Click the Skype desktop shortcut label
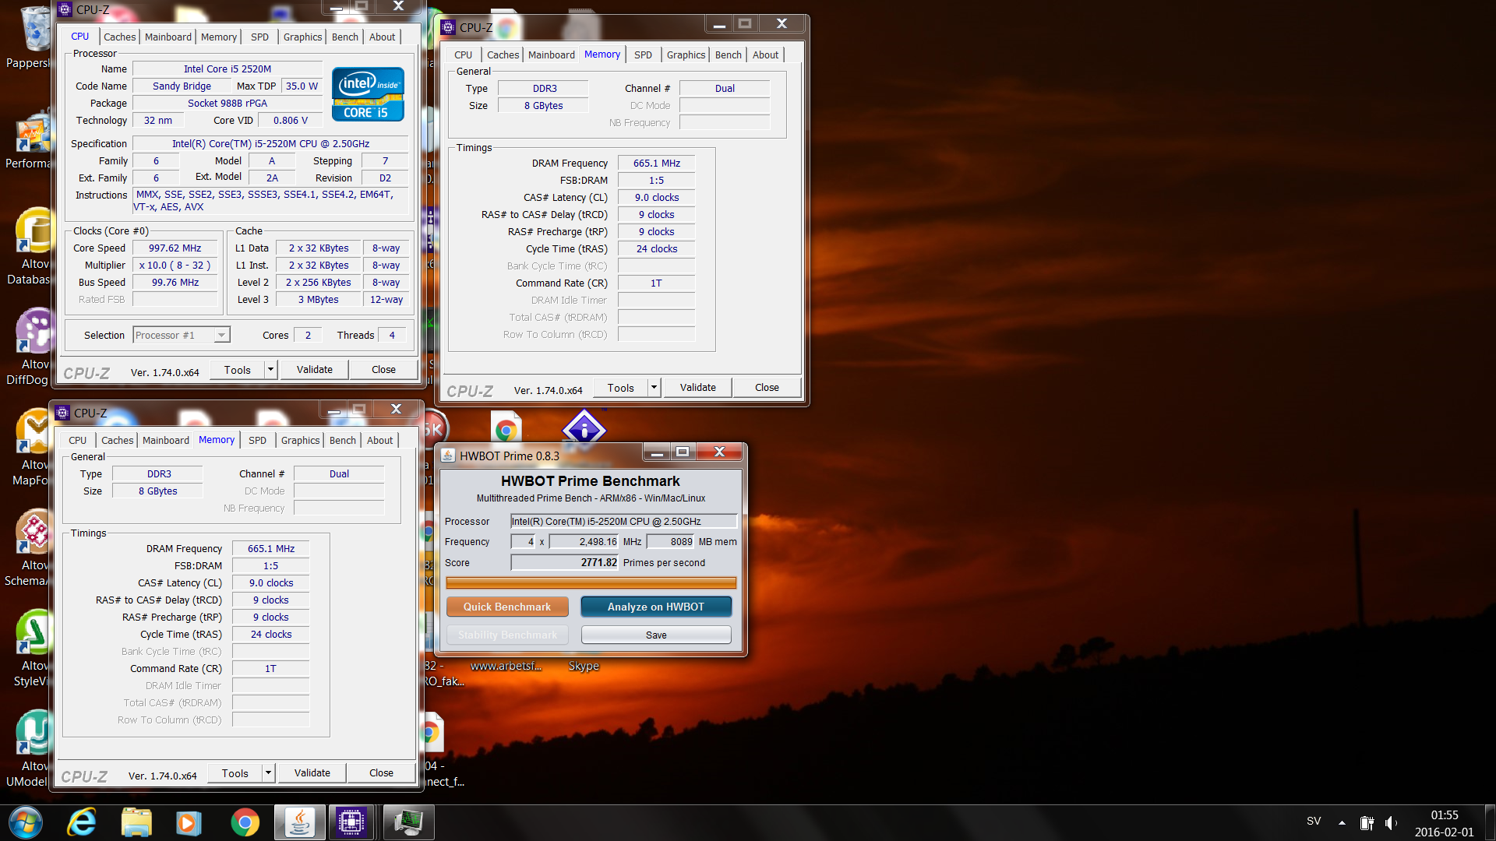 point(584,666)
